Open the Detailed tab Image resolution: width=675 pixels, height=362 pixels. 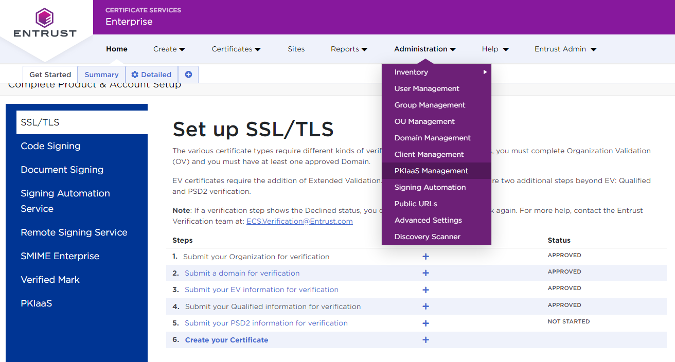click(x=151, y=75)
